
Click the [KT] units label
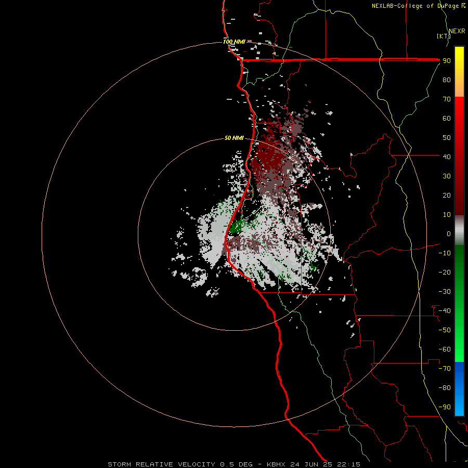pos(444,36)
